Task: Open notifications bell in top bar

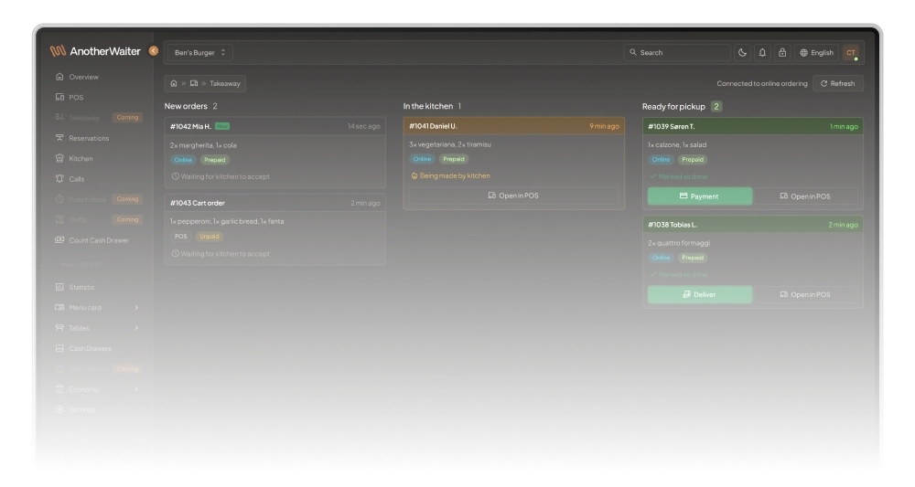Action: coord(762,52)
